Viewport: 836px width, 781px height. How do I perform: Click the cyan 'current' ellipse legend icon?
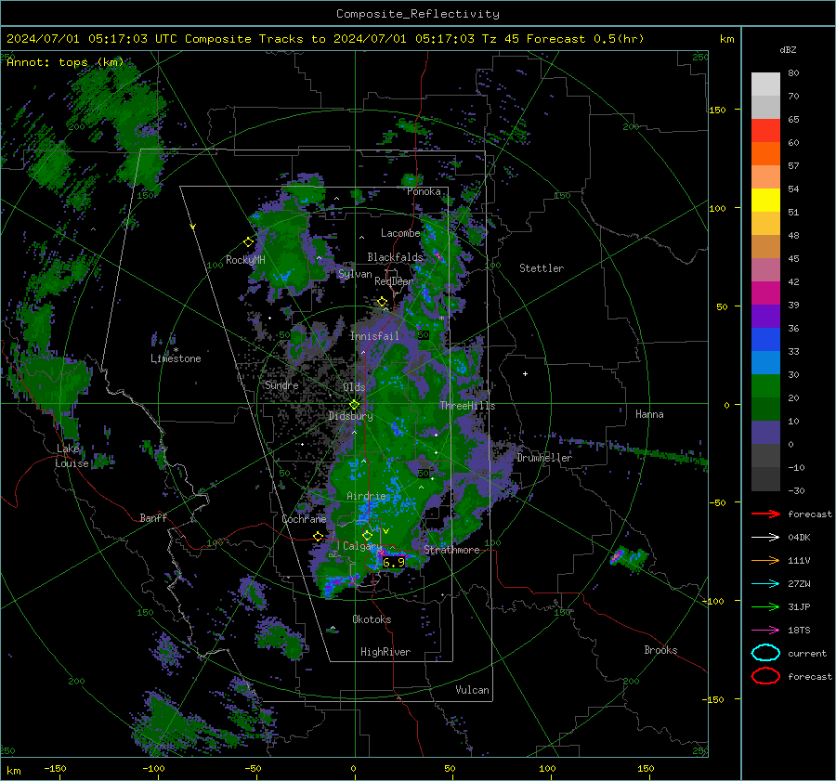(x=765, y=653)
